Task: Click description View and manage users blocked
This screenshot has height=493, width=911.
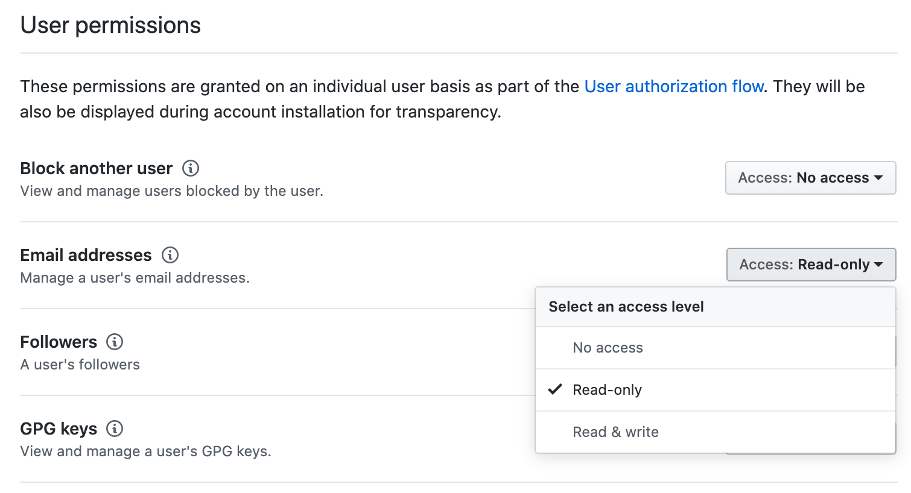Action: (x=172, y=191)
